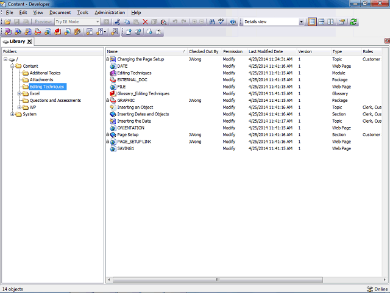Select the single-pane layout view button

[x=312, y=22]
